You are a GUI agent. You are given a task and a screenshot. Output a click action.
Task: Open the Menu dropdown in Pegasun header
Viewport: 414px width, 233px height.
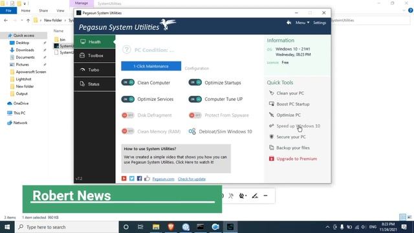(302, 23)
